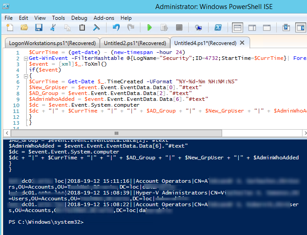This screenshot has height=235, width=307.
Task: Click $AdminWhoAdded on line 9 in editor
Action: [x=51, y=99]
